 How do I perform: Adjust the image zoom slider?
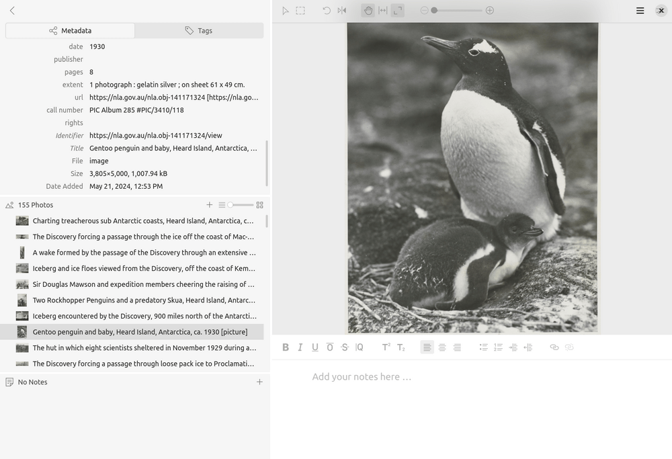(x=457, y=10)
